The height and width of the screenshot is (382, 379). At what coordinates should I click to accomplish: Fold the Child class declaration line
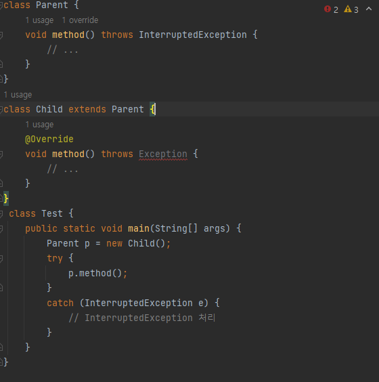point(1,110)
